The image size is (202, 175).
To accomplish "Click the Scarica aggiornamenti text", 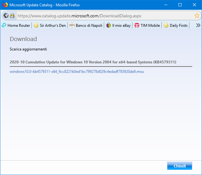I will click(28, 49).
